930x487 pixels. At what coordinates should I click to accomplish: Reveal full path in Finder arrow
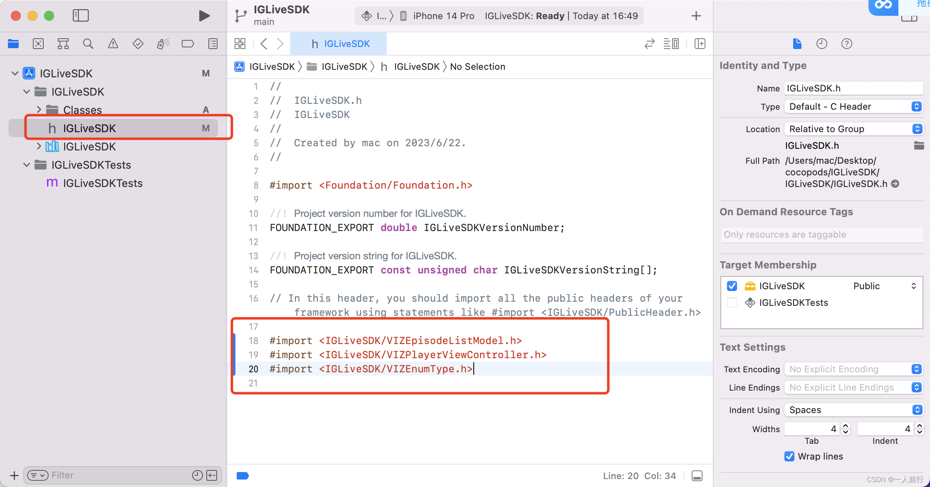click(895, 184)
